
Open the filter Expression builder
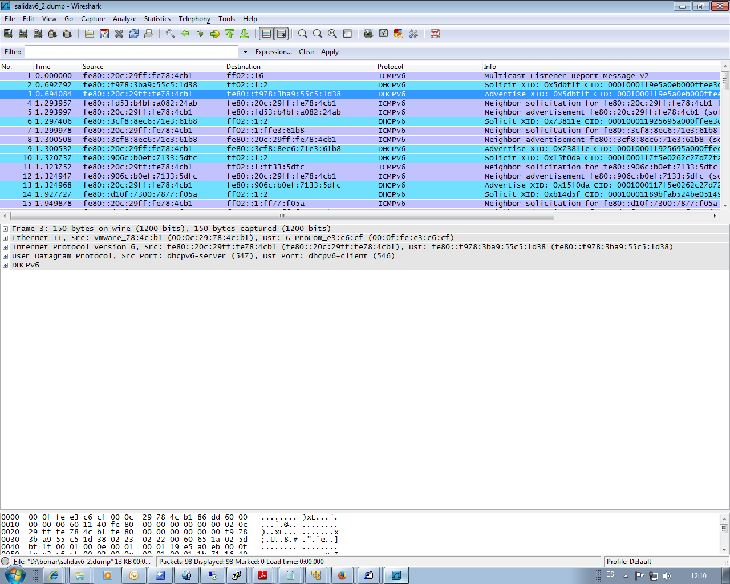(274, 52)
